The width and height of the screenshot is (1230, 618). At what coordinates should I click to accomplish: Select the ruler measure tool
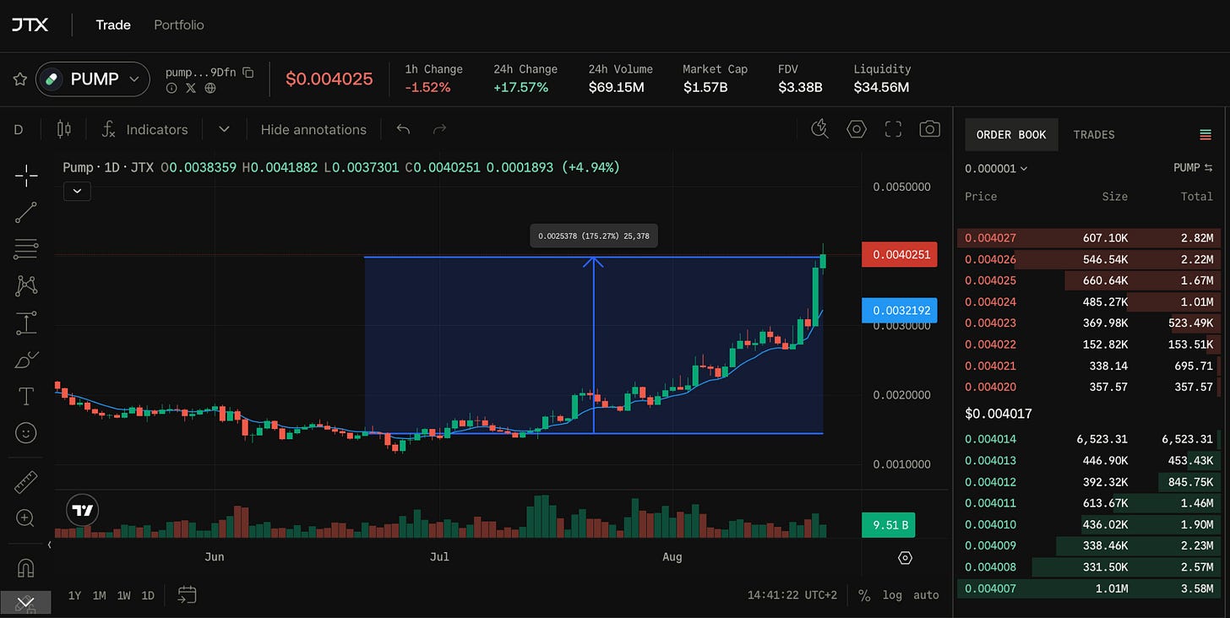click(x=26, y=482)
